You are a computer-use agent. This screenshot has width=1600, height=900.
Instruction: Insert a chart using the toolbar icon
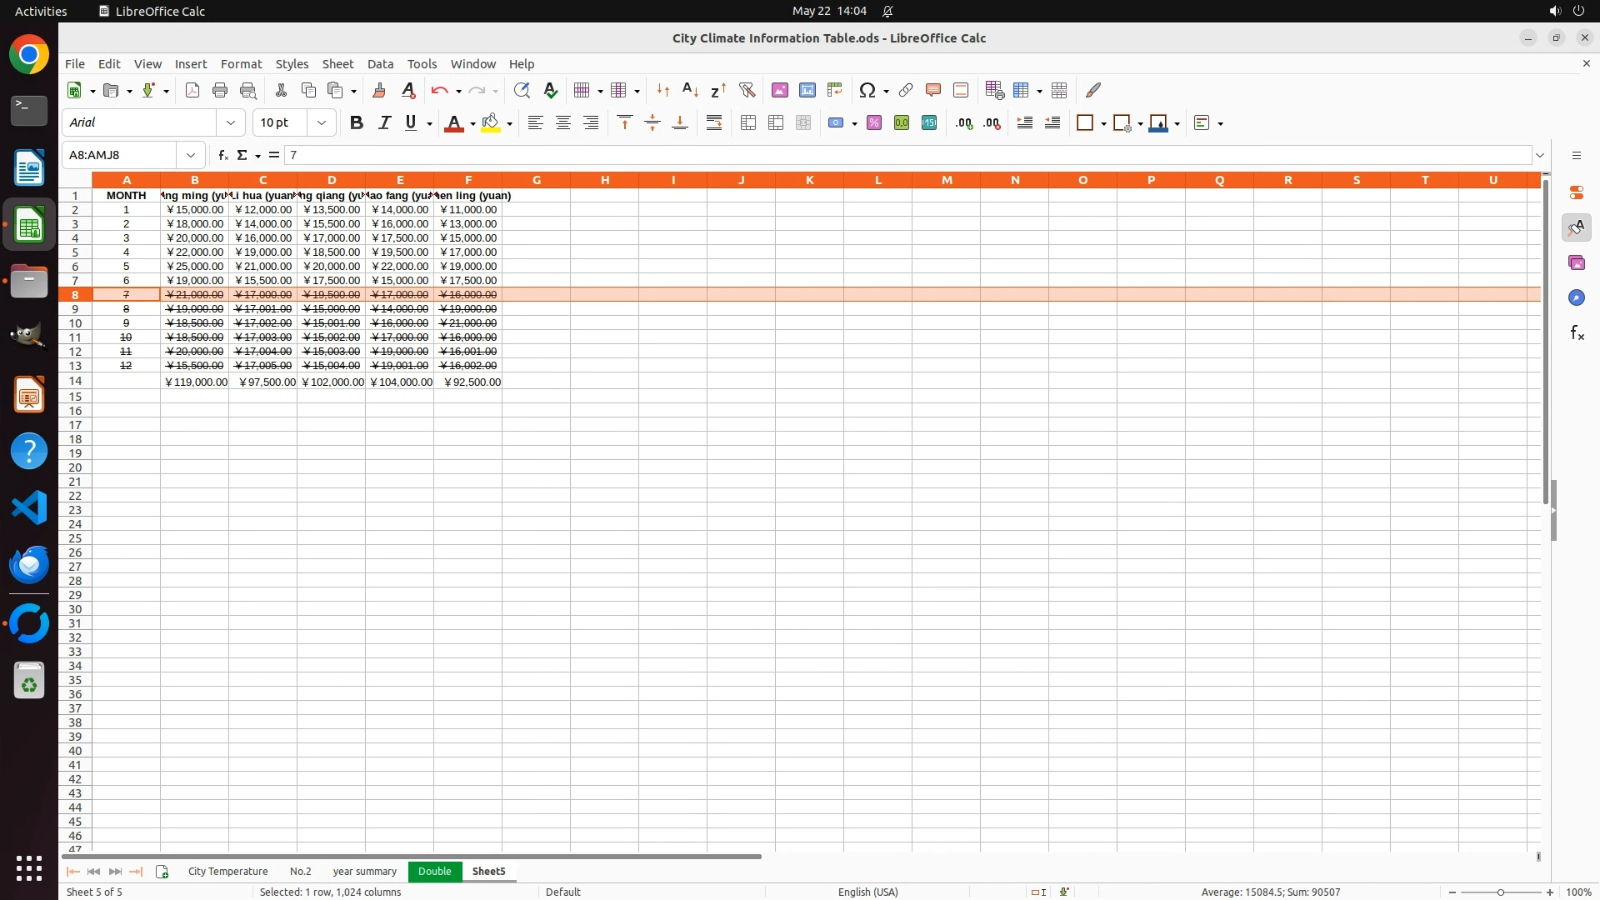807,90
